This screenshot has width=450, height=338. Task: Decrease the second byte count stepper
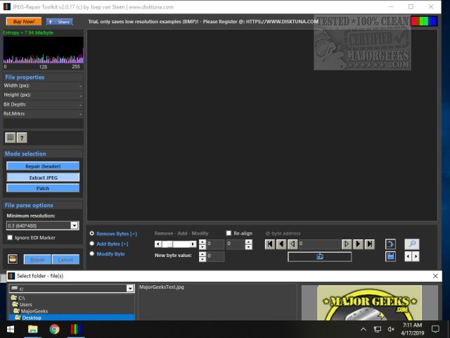[249, 247]
